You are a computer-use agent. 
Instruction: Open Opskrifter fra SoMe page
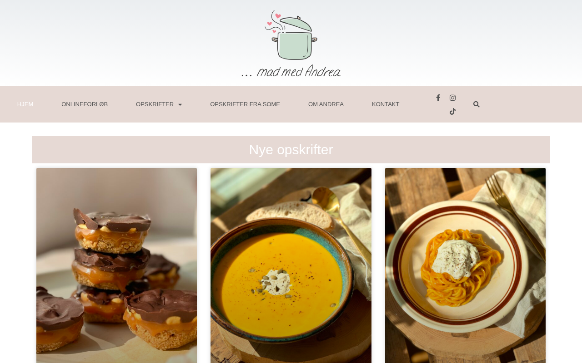coord(245,104)
